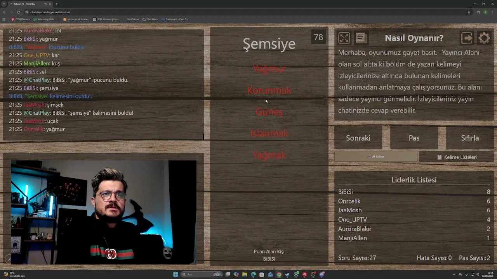Select ManjiAllen in the leaderboard
497x279 pixels.
(x=353, y=238)
